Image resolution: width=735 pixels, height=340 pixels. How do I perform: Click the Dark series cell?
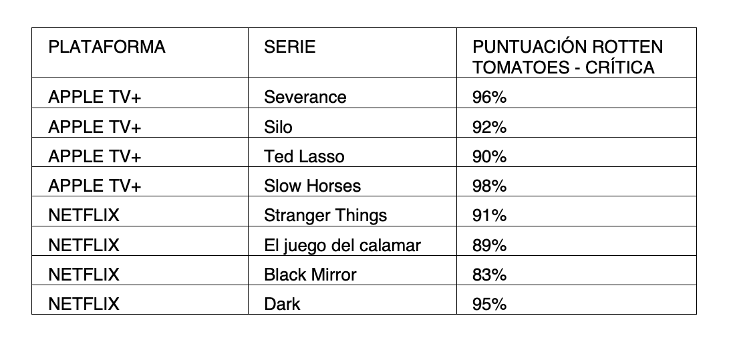pyautogui.click(x=352, y=300)
